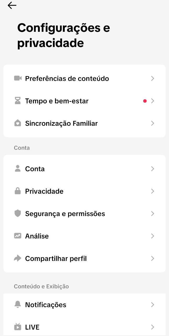Click the camera icon next to Preferências de conteúdo
Viewport: 169px width, 336px height.
point(18,78)
